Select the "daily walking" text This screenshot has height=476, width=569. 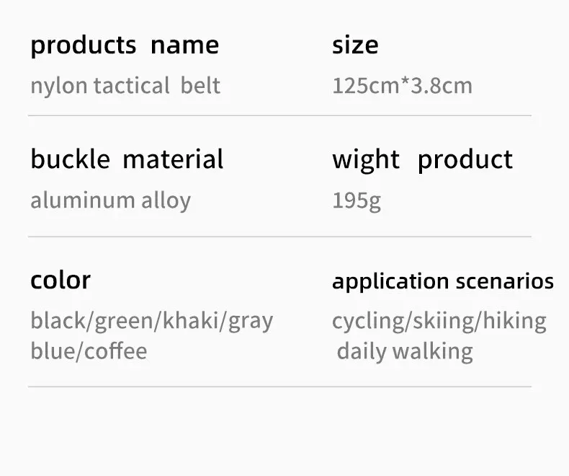tap(405, 352)
